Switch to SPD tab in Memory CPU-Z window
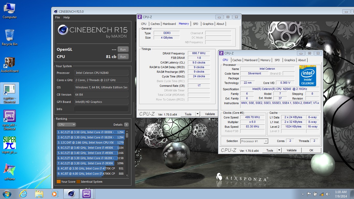Image resolution: width=354 pixels, height=199 pixels. 196,24
